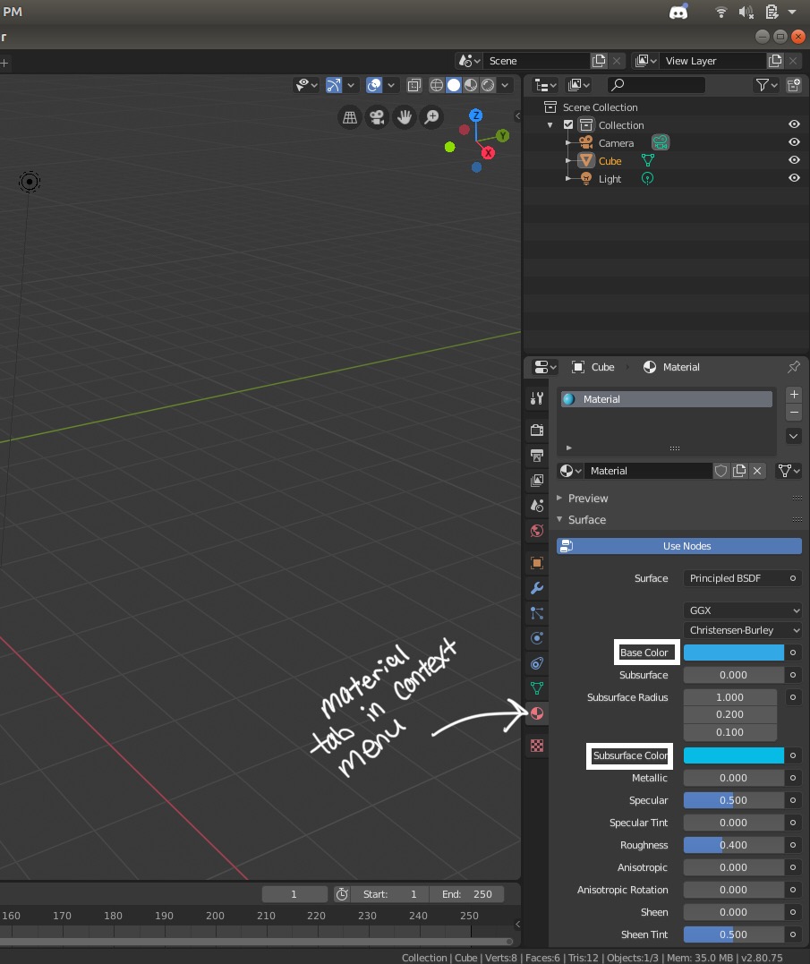
Task: Click the Z axis on navigation gizmo
Action: click(x=475, y=115)
